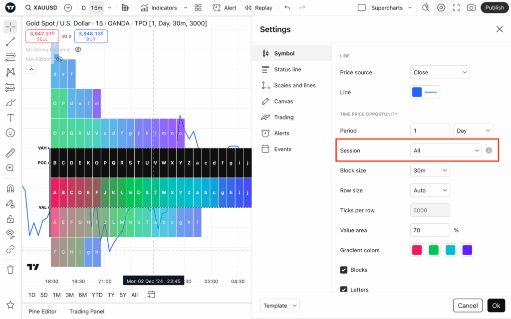Expand the Block size dropdown

[430, 170]
